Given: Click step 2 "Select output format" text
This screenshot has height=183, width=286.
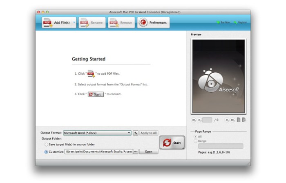Looking at the screenshot, I should (111, 85).
